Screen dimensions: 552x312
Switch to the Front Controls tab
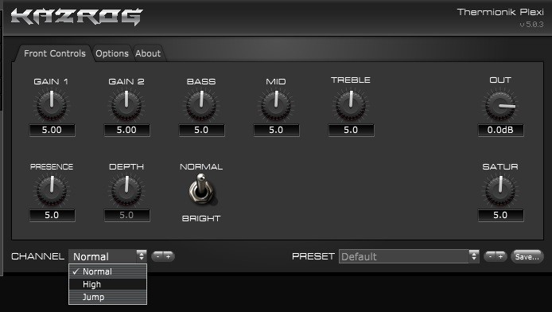(x=55, y=53)
